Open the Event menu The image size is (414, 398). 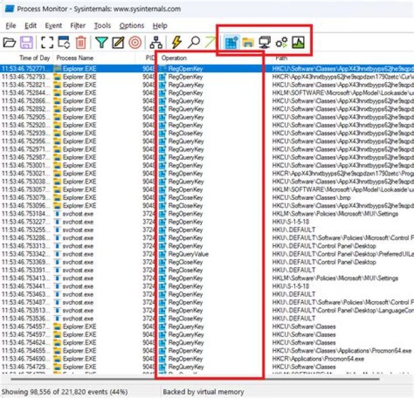tap(53, 26)
